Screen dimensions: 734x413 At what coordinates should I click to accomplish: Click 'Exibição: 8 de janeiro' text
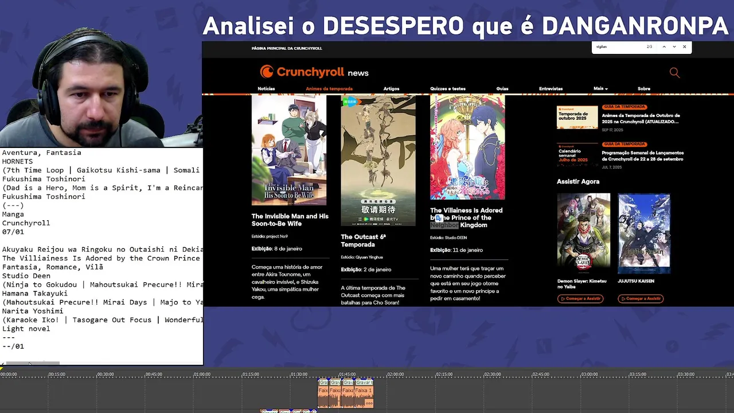[276, 248]
